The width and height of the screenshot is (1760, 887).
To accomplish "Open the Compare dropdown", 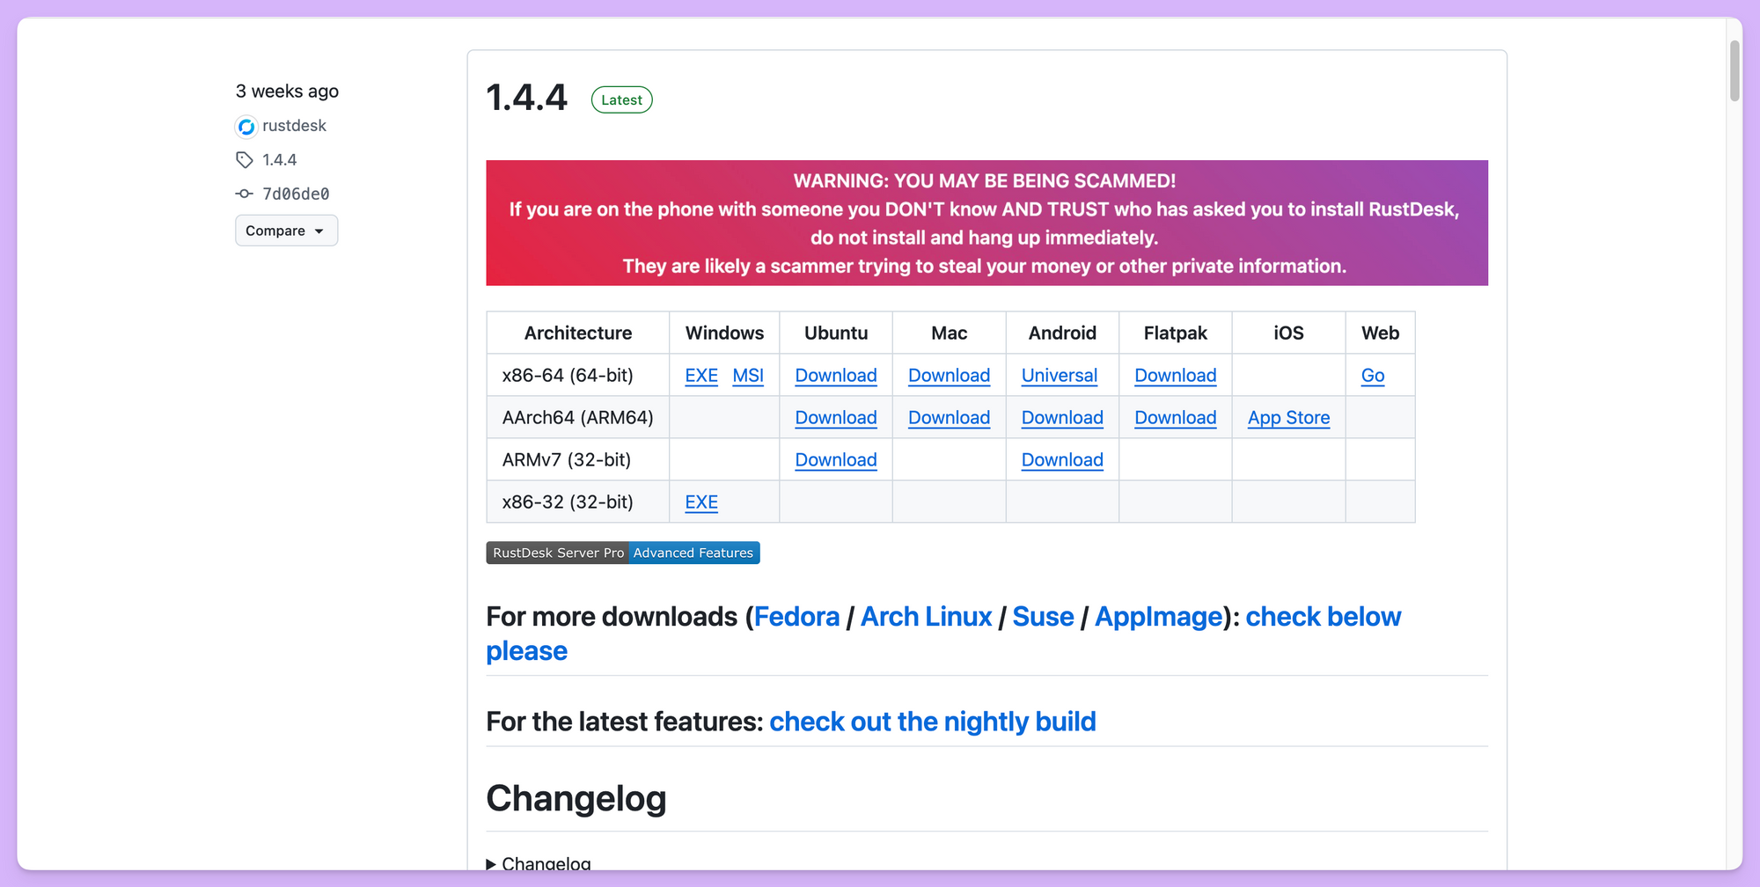I will coord(286,231).
